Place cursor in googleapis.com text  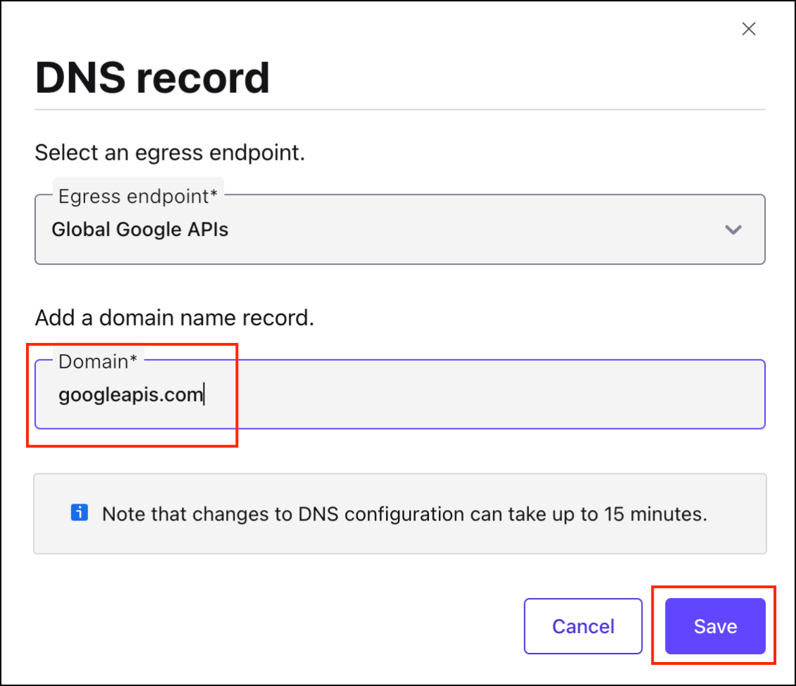click(x=130, y=395)
